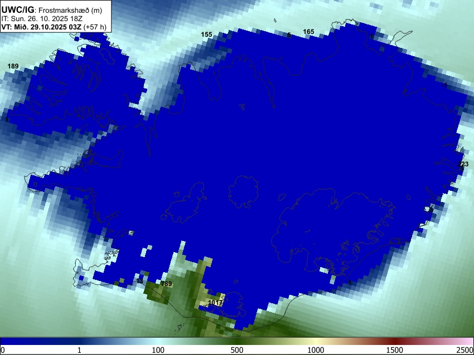
Task: Click the color scale tick label "1500"
Action: pos(395,350)
